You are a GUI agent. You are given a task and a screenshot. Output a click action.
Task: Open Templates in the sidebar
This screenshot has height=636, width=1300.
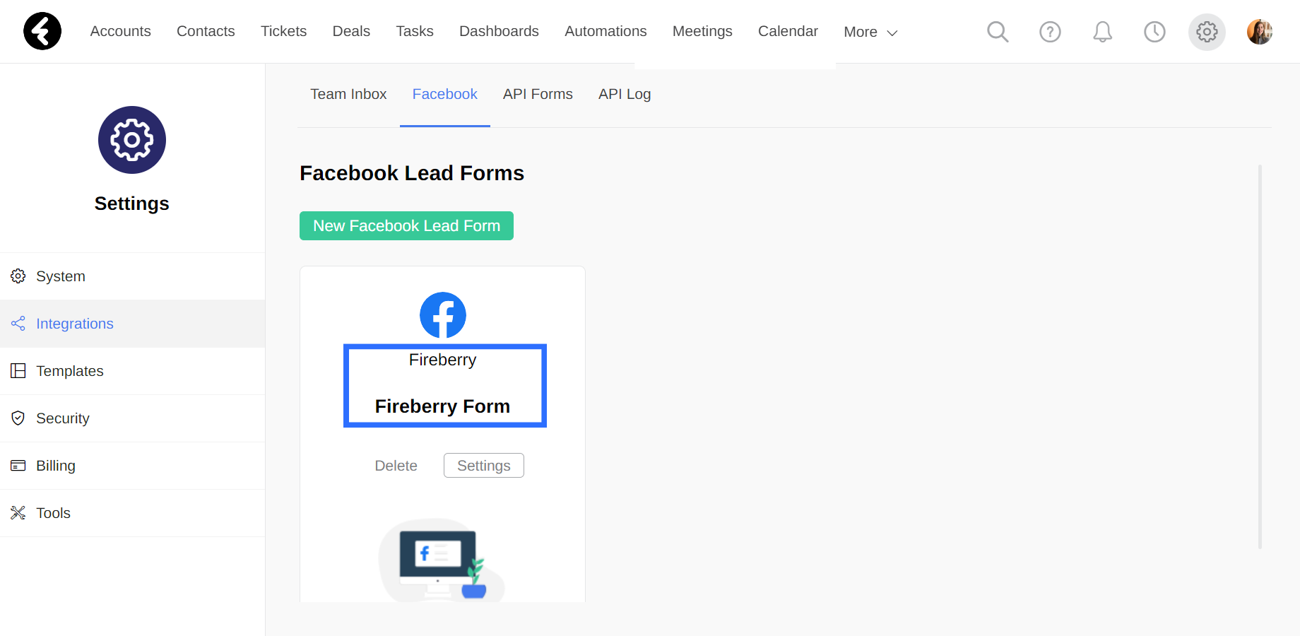132,371
